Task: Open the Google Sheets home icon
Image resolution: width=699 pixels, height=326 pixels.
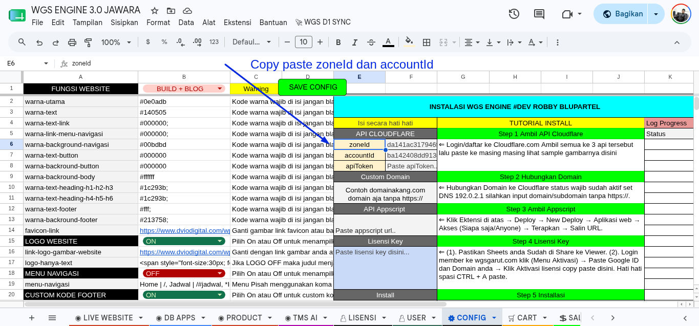Action: coord(17,15)
